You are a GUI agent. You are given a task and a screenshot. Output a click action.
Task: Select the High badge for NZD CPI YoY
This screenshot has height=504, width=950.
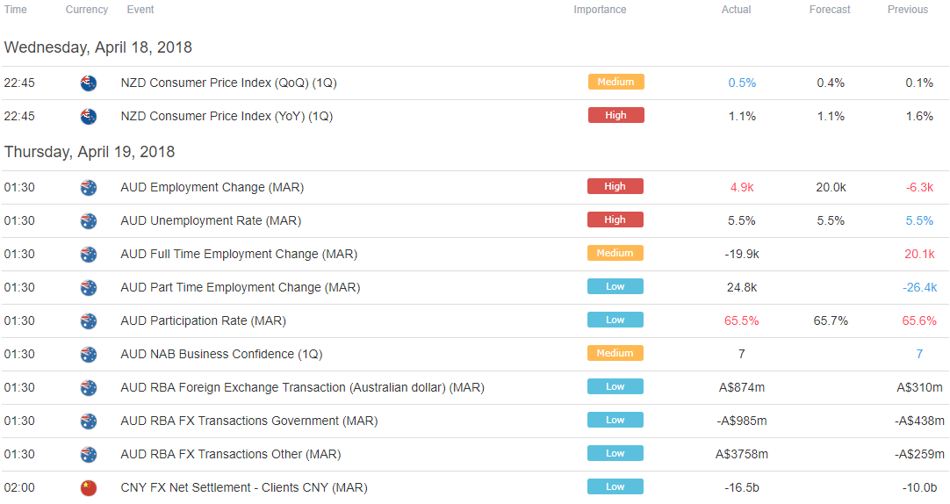point(615,115)
